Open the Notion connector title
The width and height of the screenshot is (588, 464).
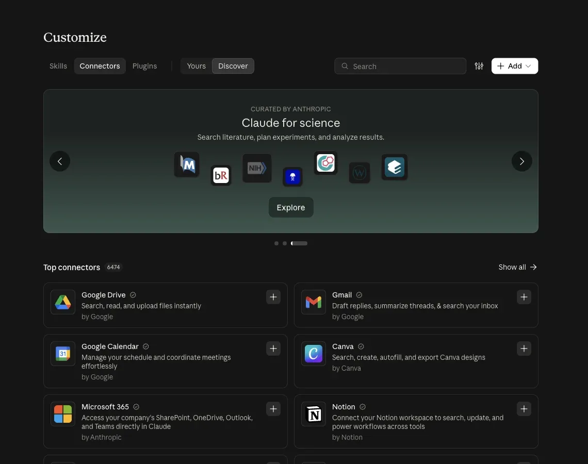pyautogui.click(x=344, y=407)
